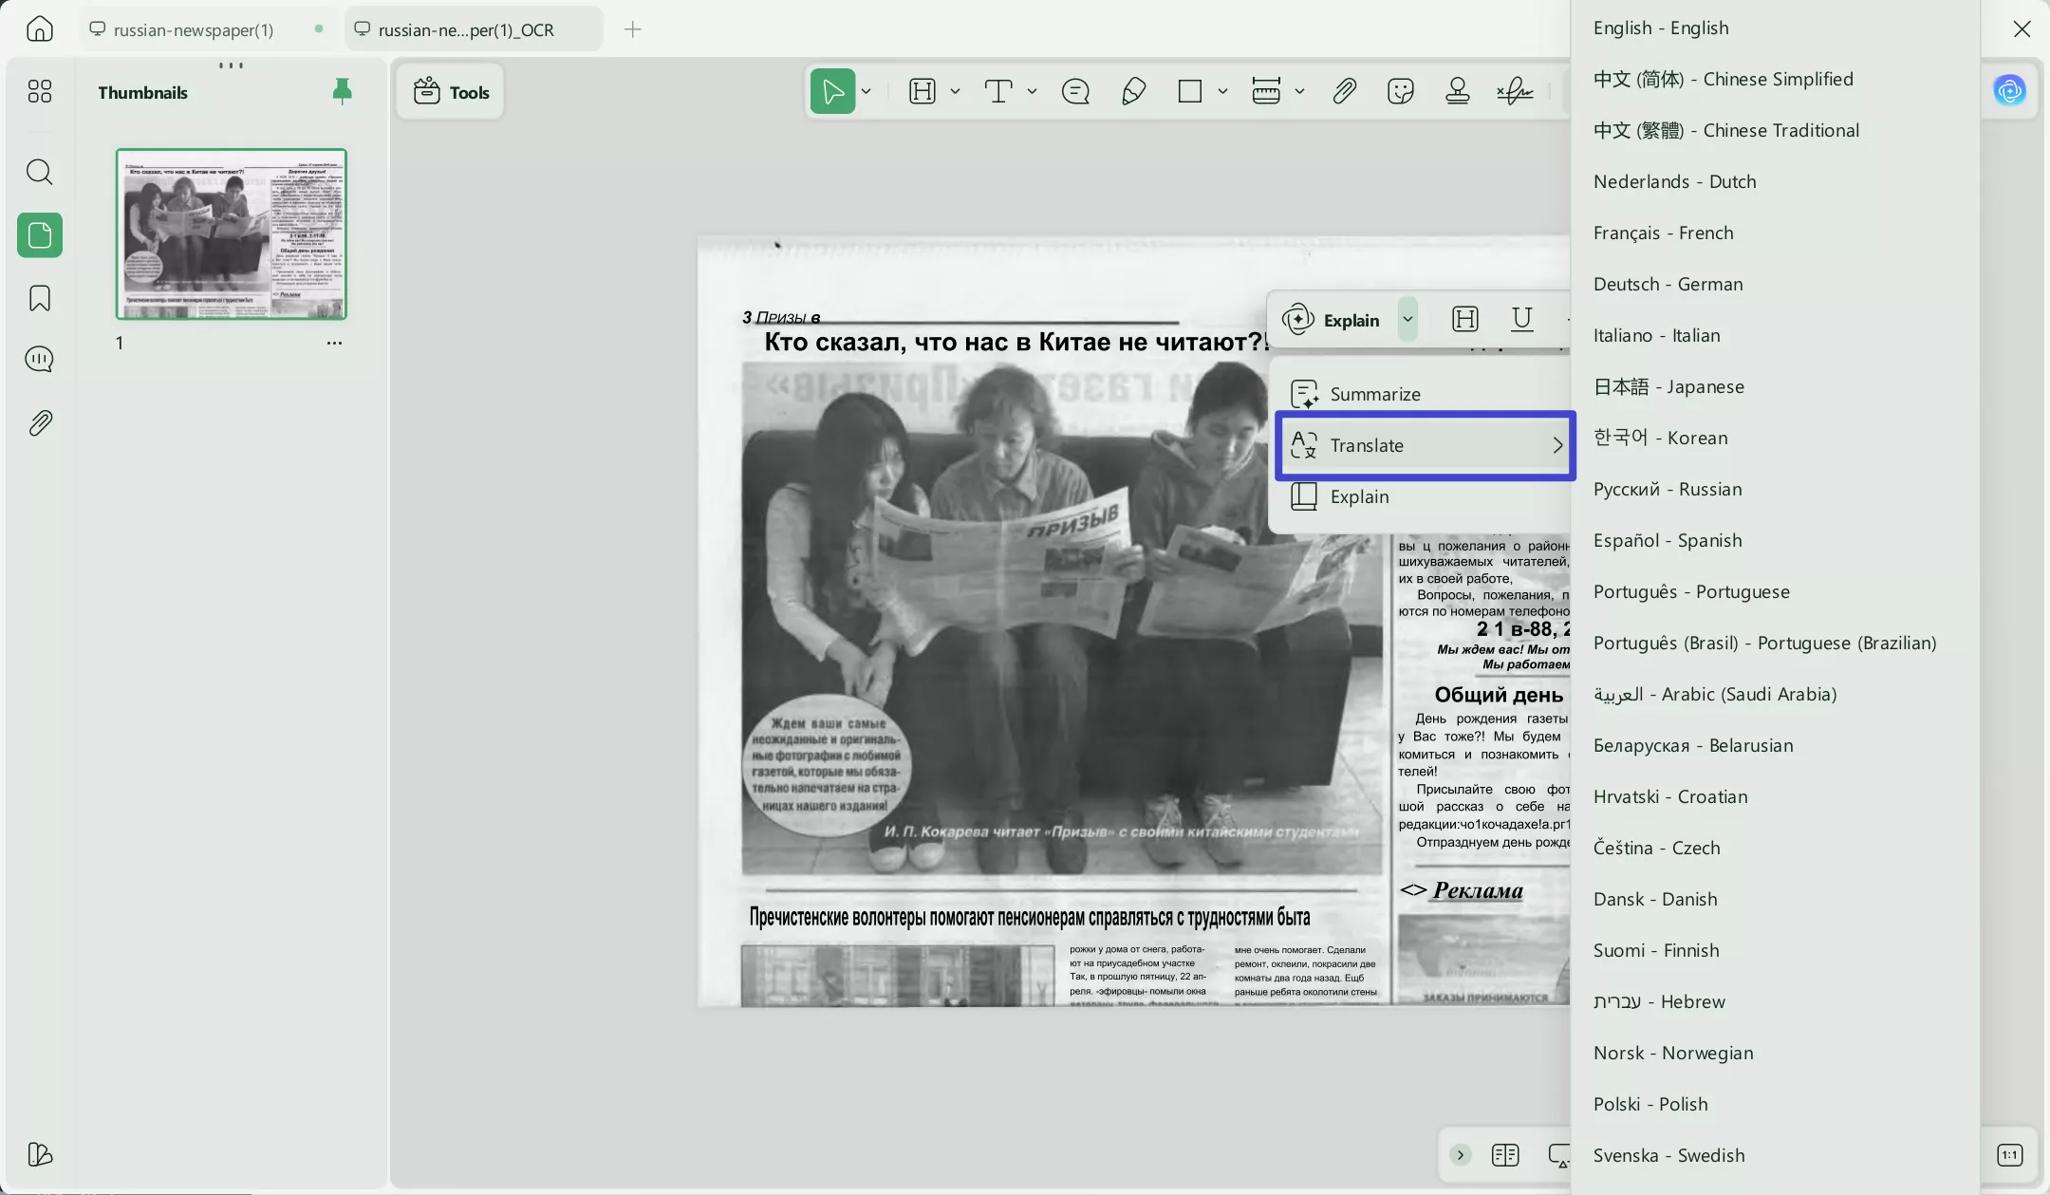Open the Search panel icon in sidebar
The width and height of the screenshot is (2050, 1195).
pyautogui.click(x=39, y=172)
